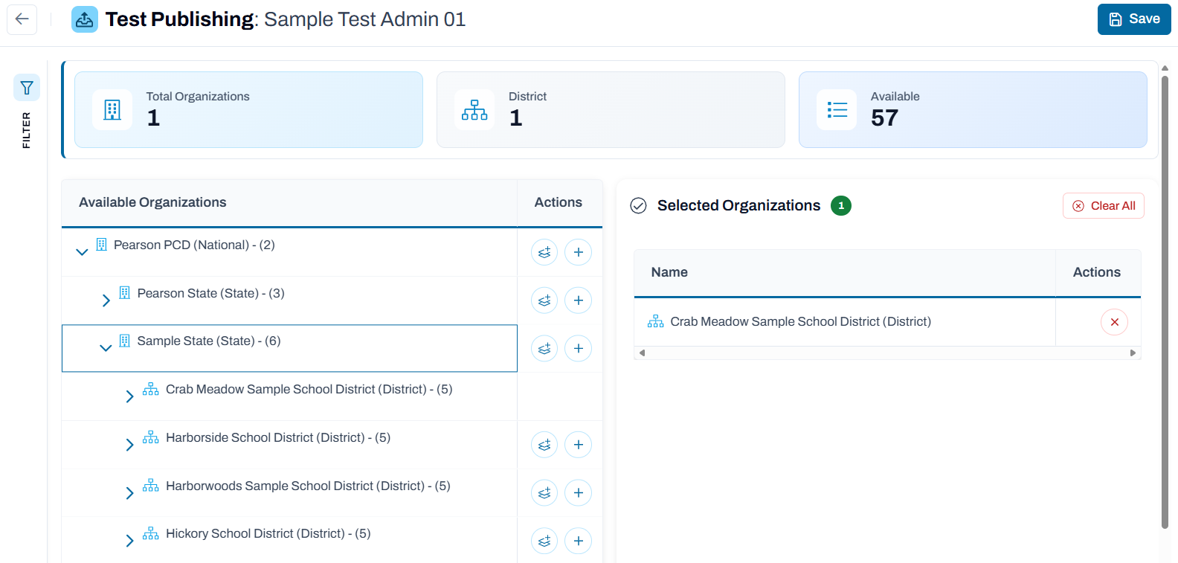Viewport: 1178px width, 563px height.
Task: Add Harborwoods Sample School District plus button
Action: [x=578, y=493]
